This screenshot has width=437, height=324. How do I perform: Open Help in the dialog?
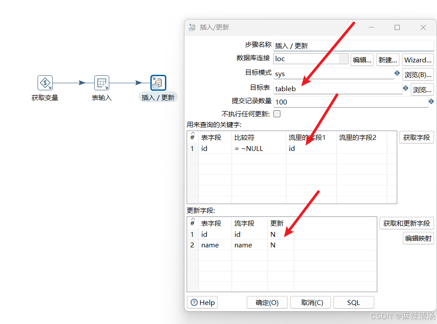(203, 302)
